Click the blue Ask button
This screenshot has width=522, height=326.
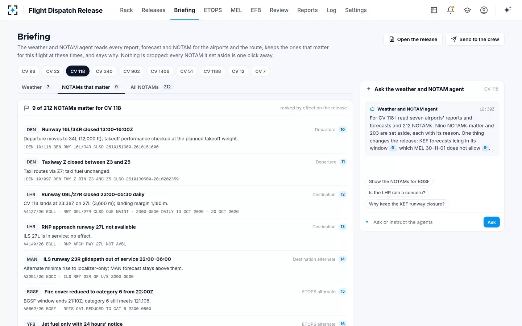click(x=492, y=222)
